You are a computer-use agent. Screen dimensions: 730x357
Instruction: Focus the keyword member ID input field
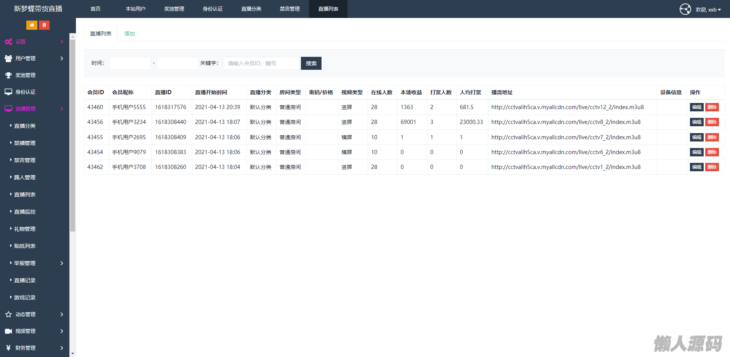pos(261,63)
